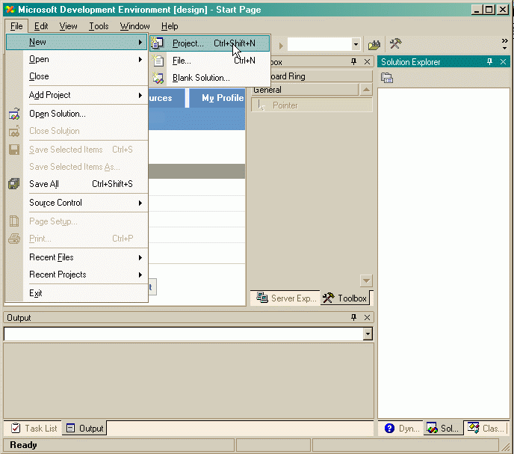
Task: Switch to the My Profile tab
Action: (x=218, y=98)
